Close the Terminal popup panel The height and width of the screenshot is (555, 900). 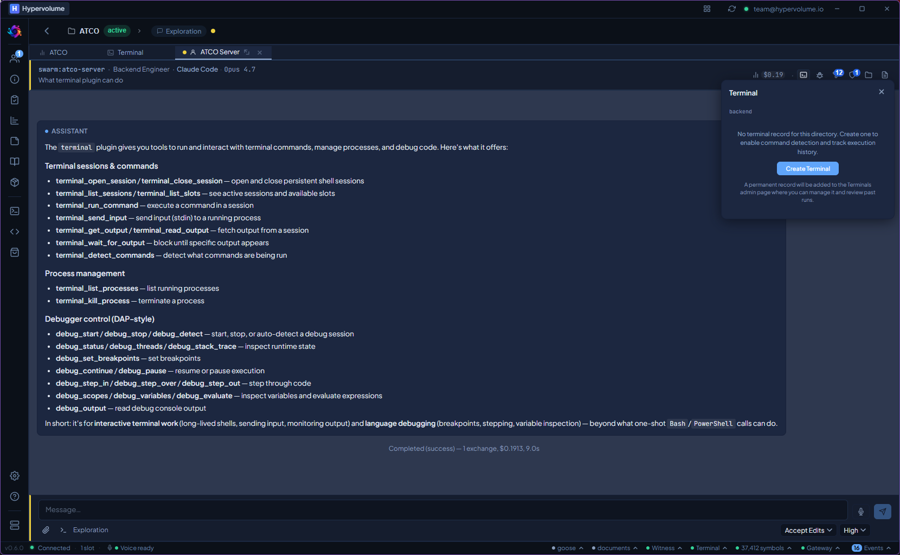pyautogui.click(x=882, y=92)
